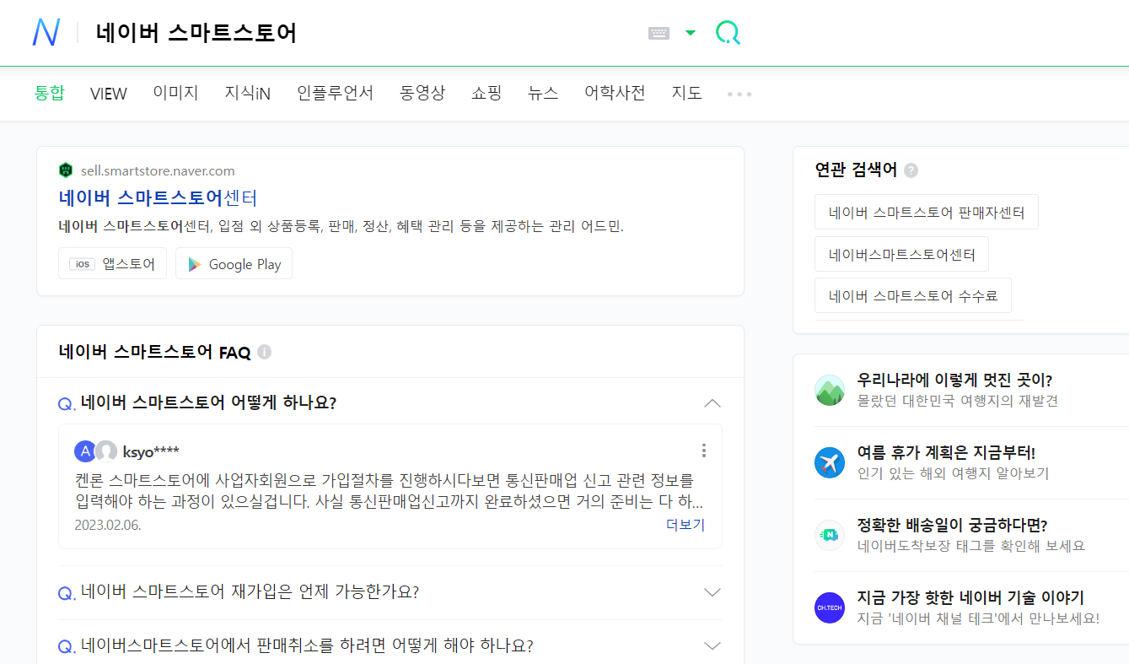
Task: Click the green search magnifier icon
Action: coord(728,33)
